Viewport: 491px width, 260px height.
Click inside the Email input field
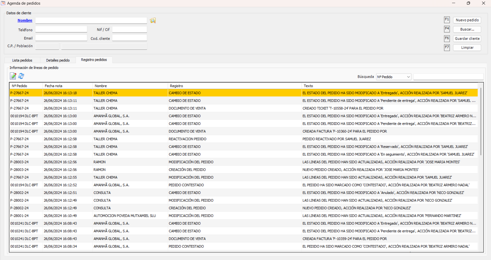[61, 38]
